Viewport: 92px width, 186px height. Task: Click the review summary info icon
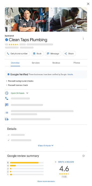coord(83,156)
